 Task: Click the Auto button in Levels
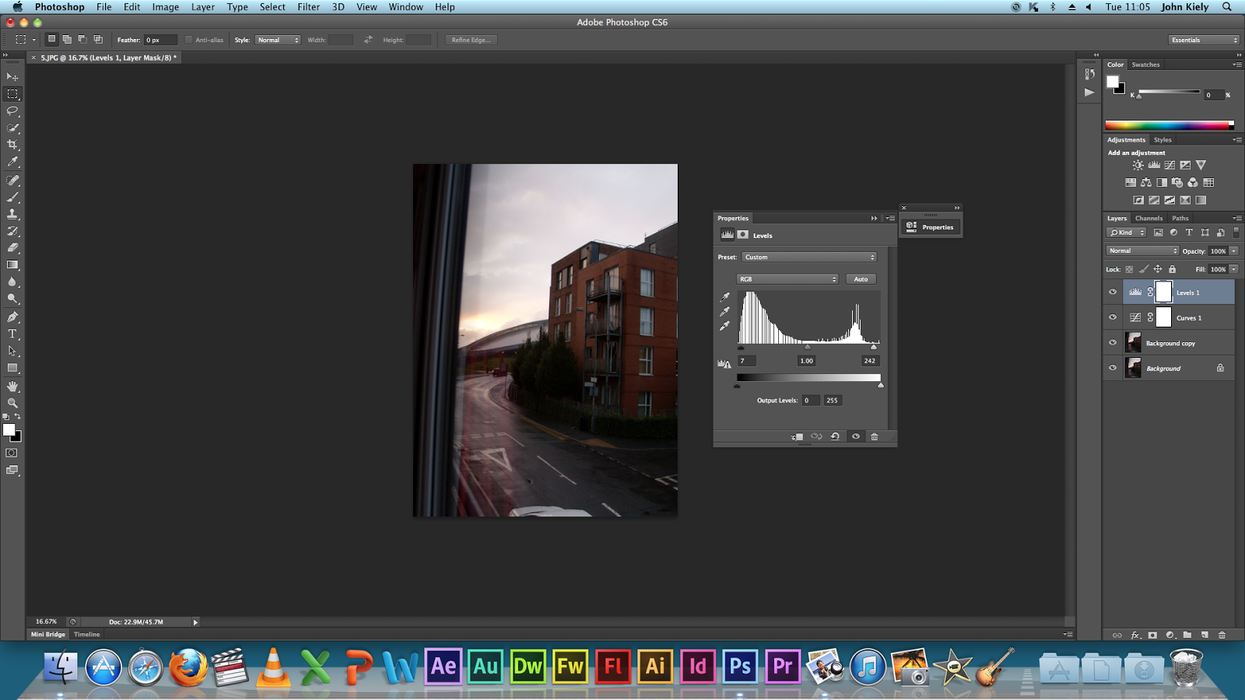tap(861, 279)
